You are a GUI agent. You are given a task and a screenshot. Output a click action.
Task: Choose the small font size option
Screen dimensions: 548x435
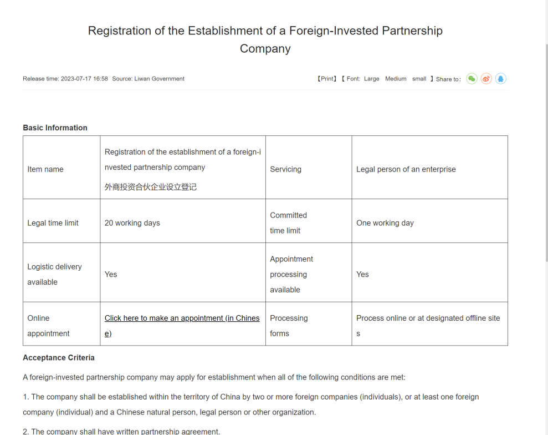coord(419,79)
